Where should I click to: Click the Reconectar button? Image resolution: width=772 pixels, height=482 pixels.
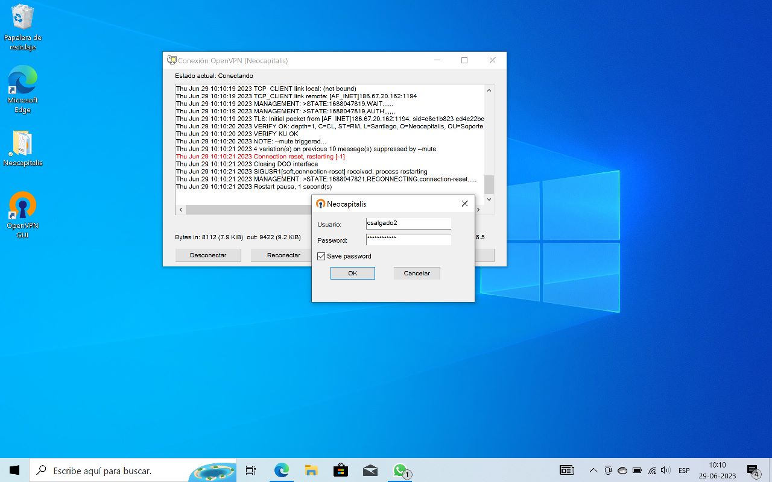(x=283, y=255)
